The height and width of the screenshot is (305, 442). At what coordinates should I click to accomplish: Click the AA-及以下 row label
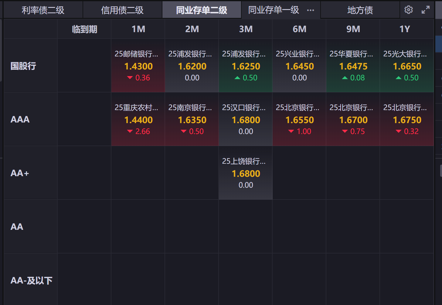(31, 280)
